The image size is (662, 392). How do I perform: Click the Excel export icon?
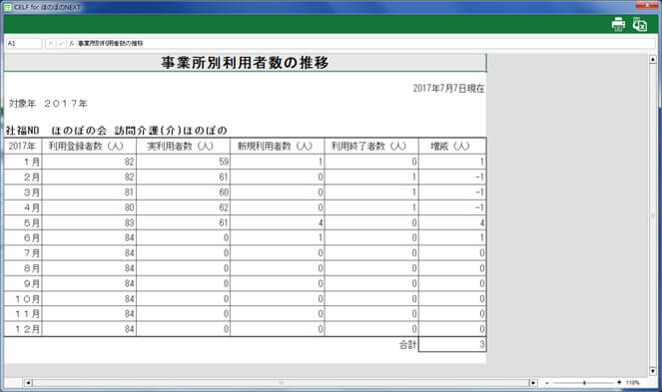point(640,25)
